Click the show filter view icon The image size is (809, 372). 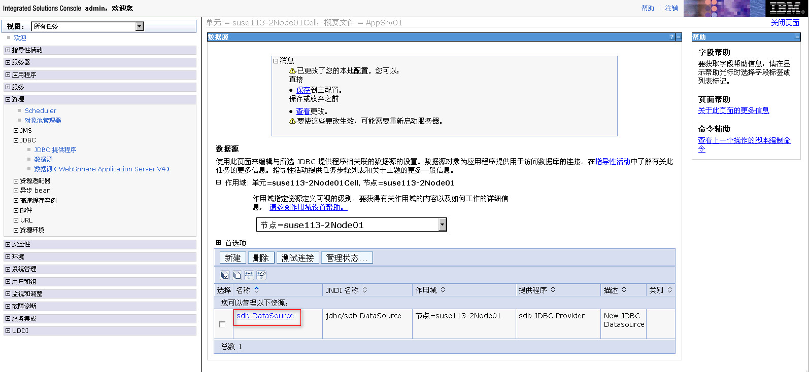249,275
